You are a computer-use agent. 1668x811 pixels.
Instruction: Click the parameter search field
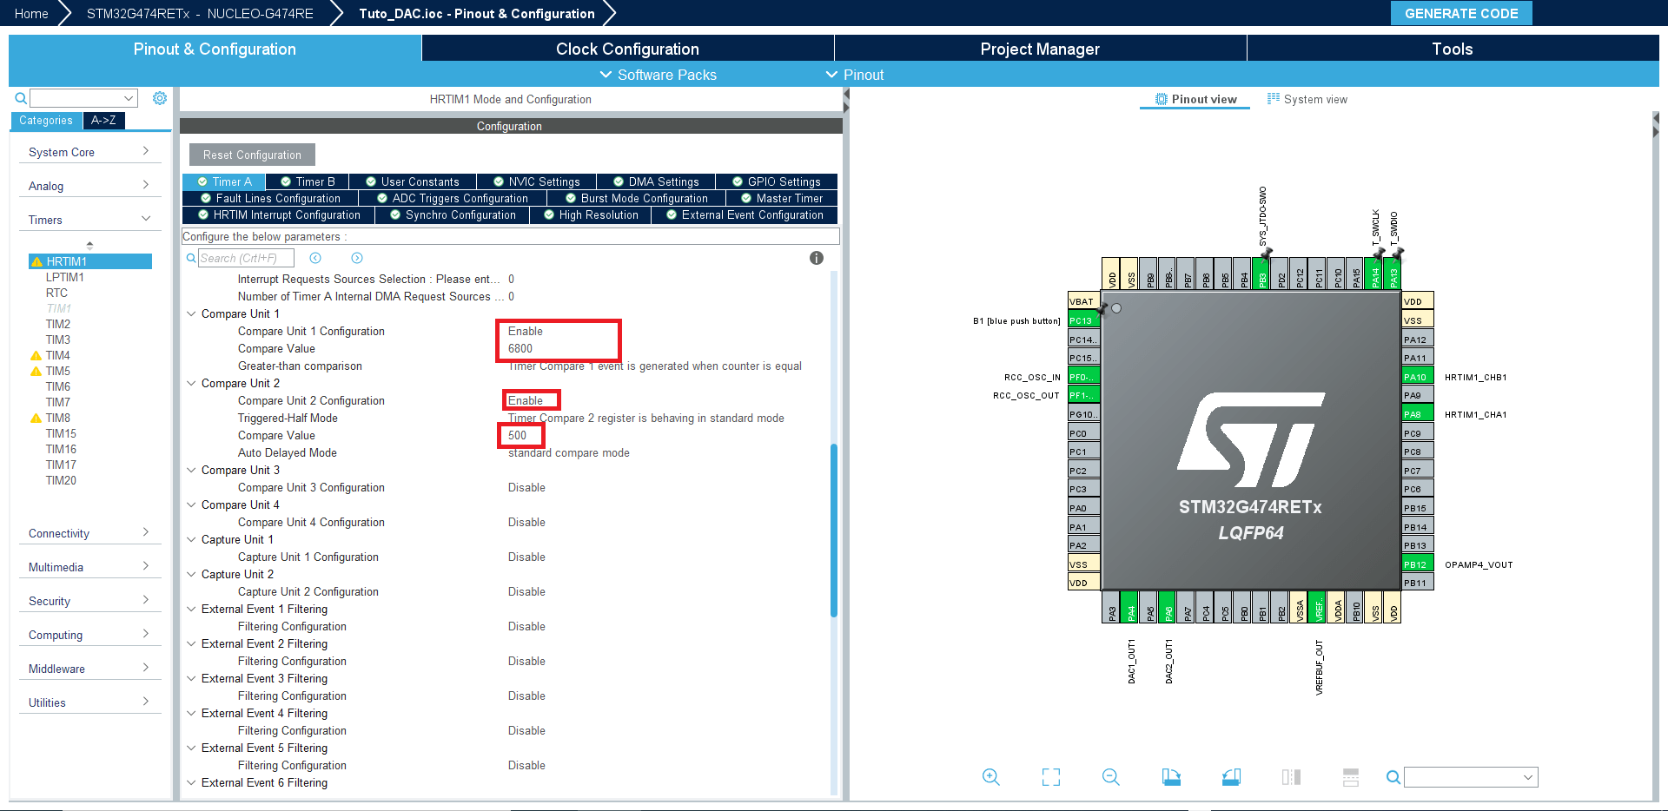246,258
